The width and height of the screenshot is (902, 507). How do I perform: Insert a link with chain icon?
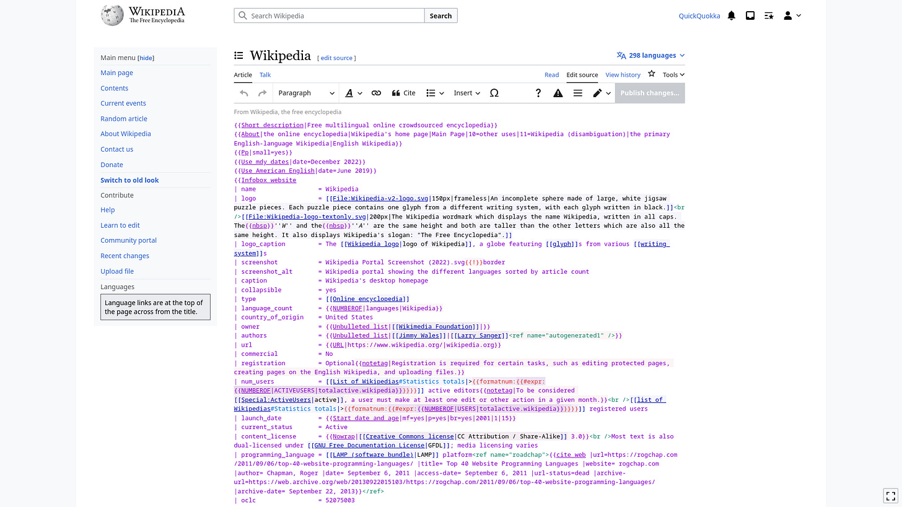(376, 93)
